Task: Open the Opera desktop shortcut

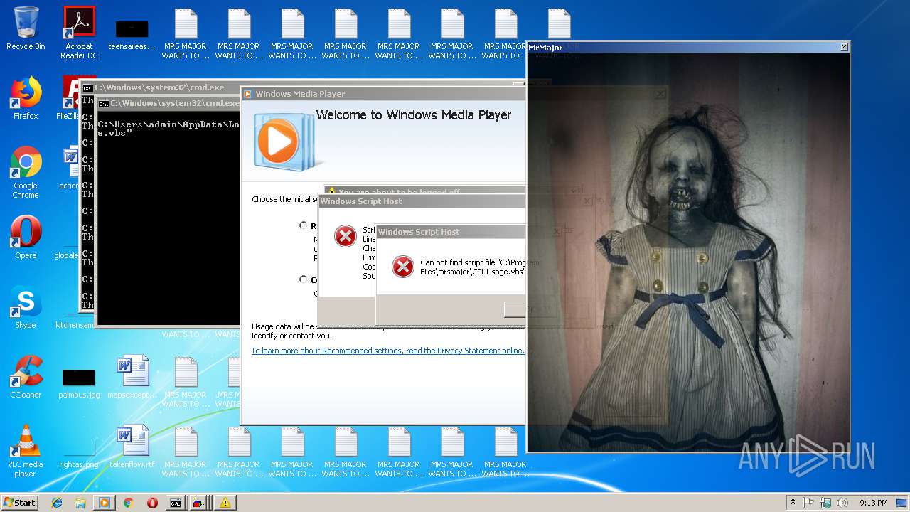Action: click(x=26, y=238)
